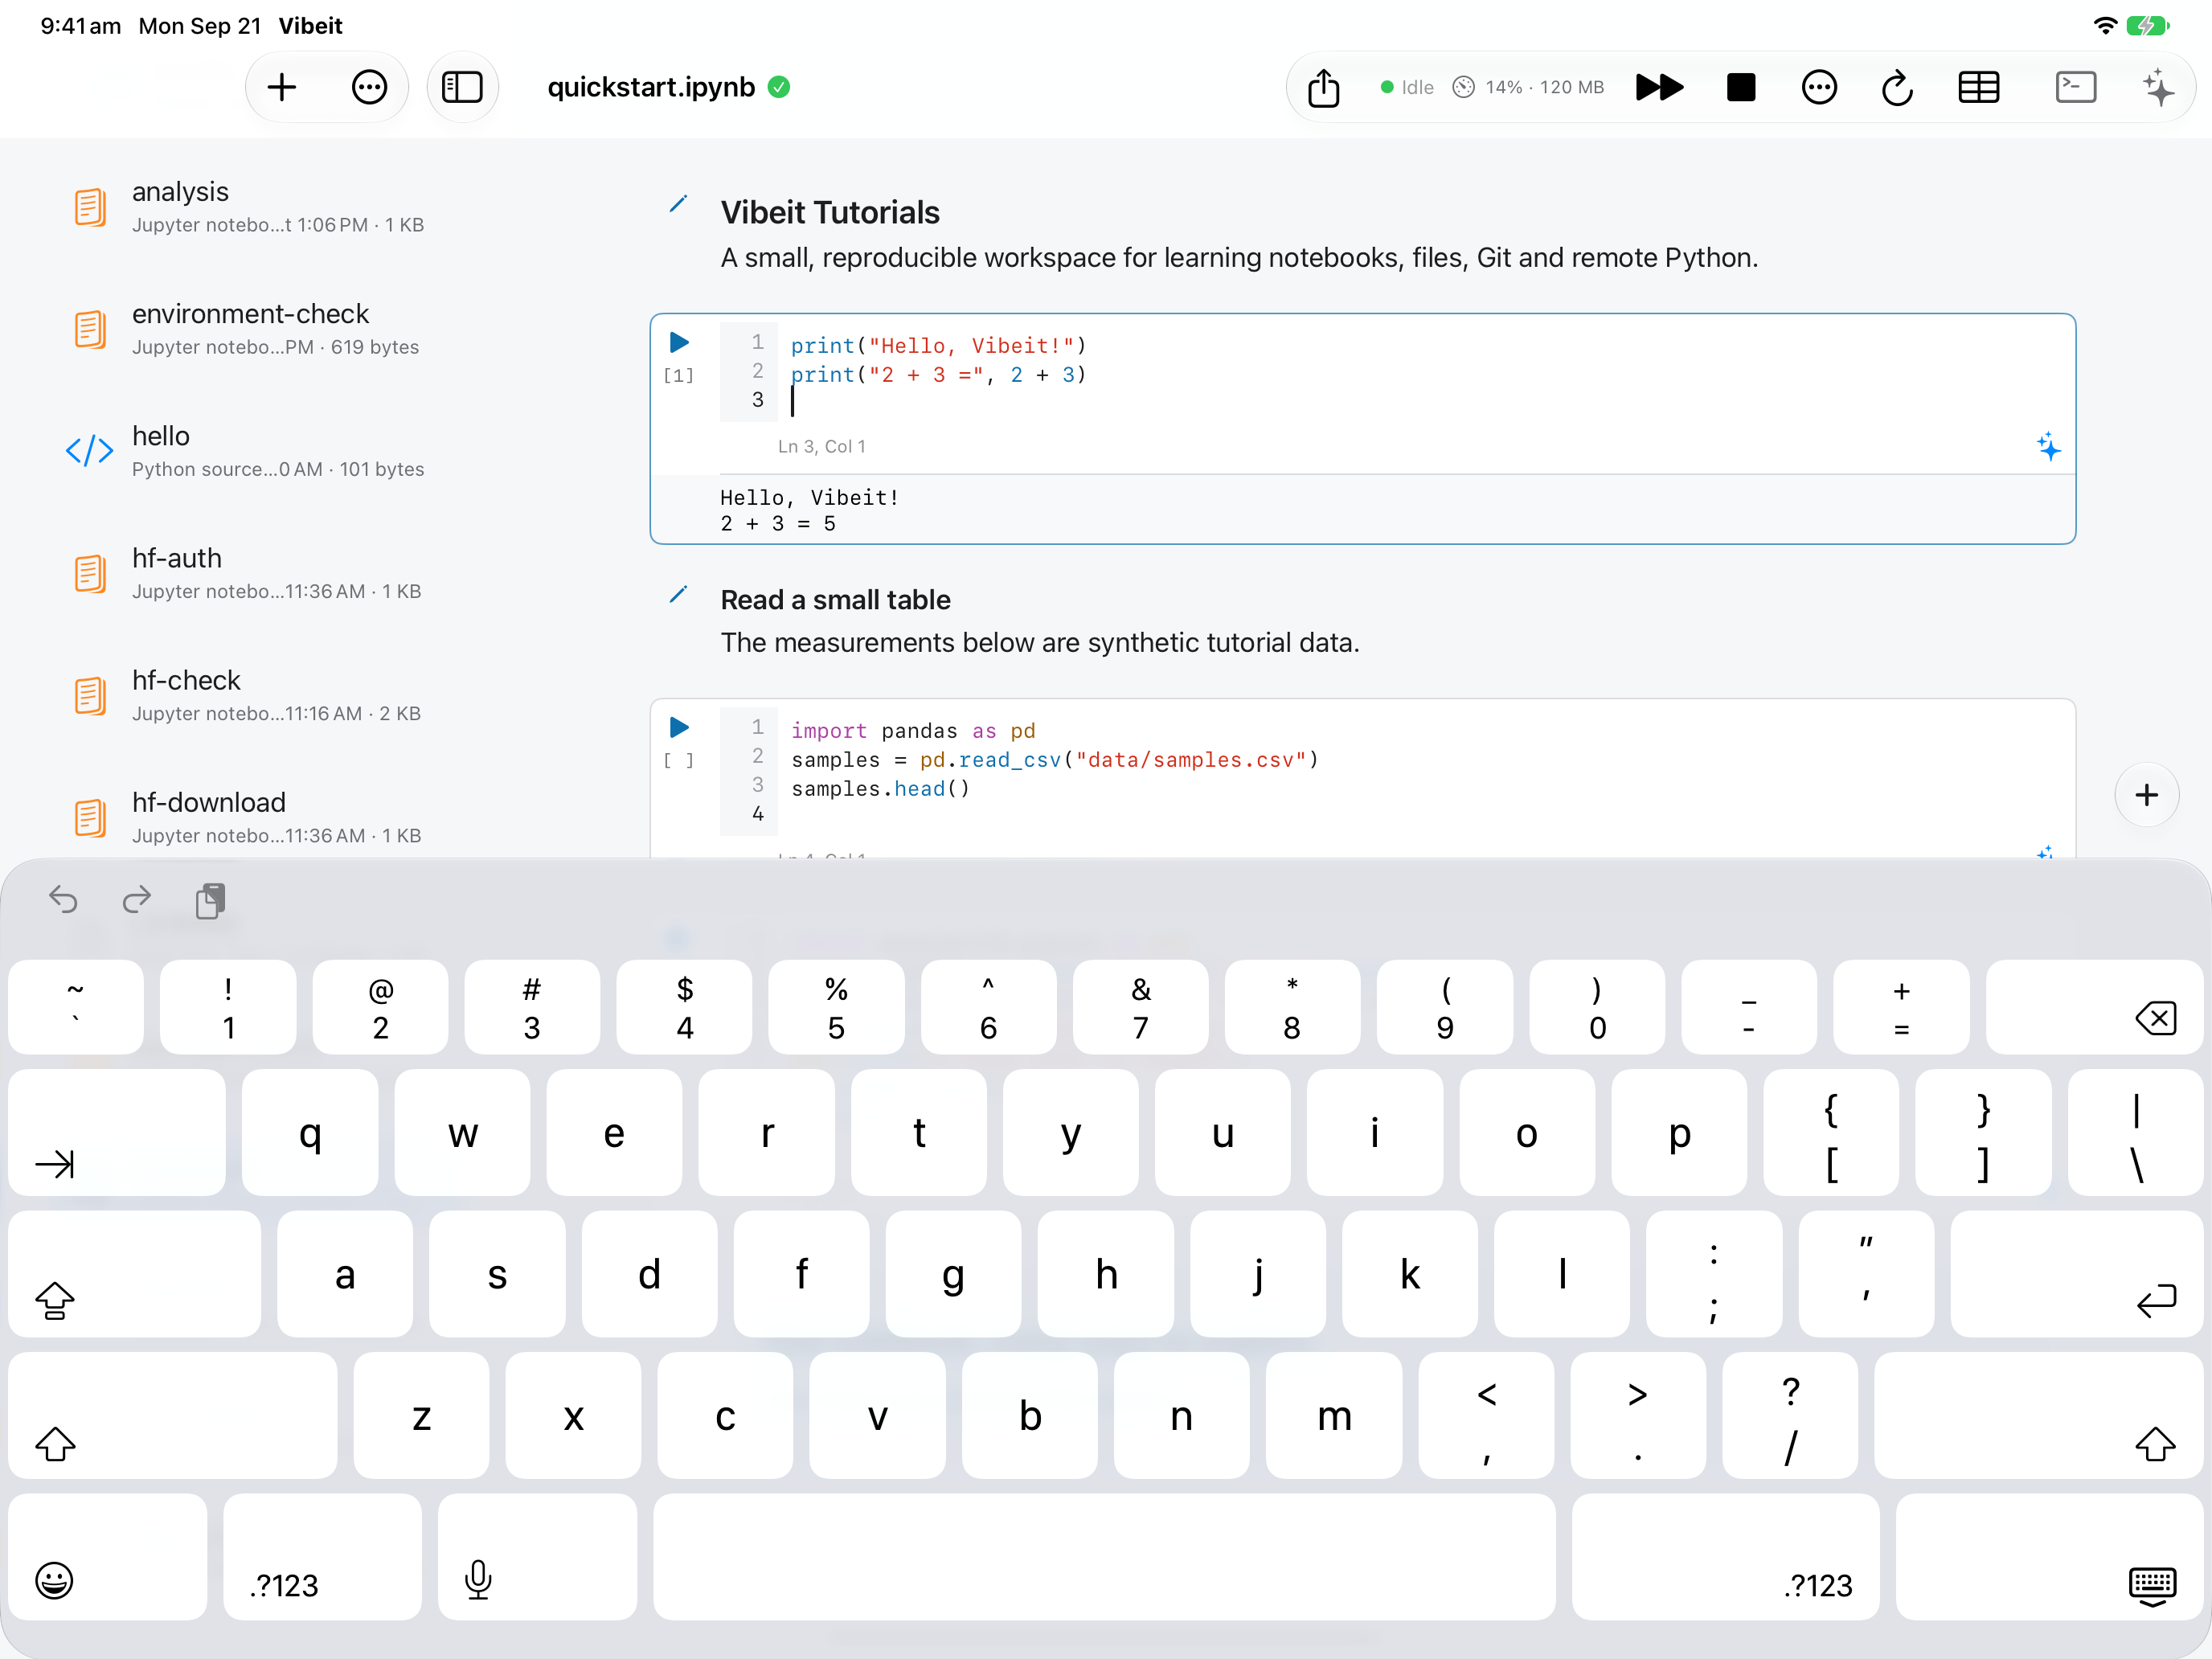The width and height of the screenshot is (2212, 1659).
Task: Open the table view icon
Action: tap(1978, 87)
